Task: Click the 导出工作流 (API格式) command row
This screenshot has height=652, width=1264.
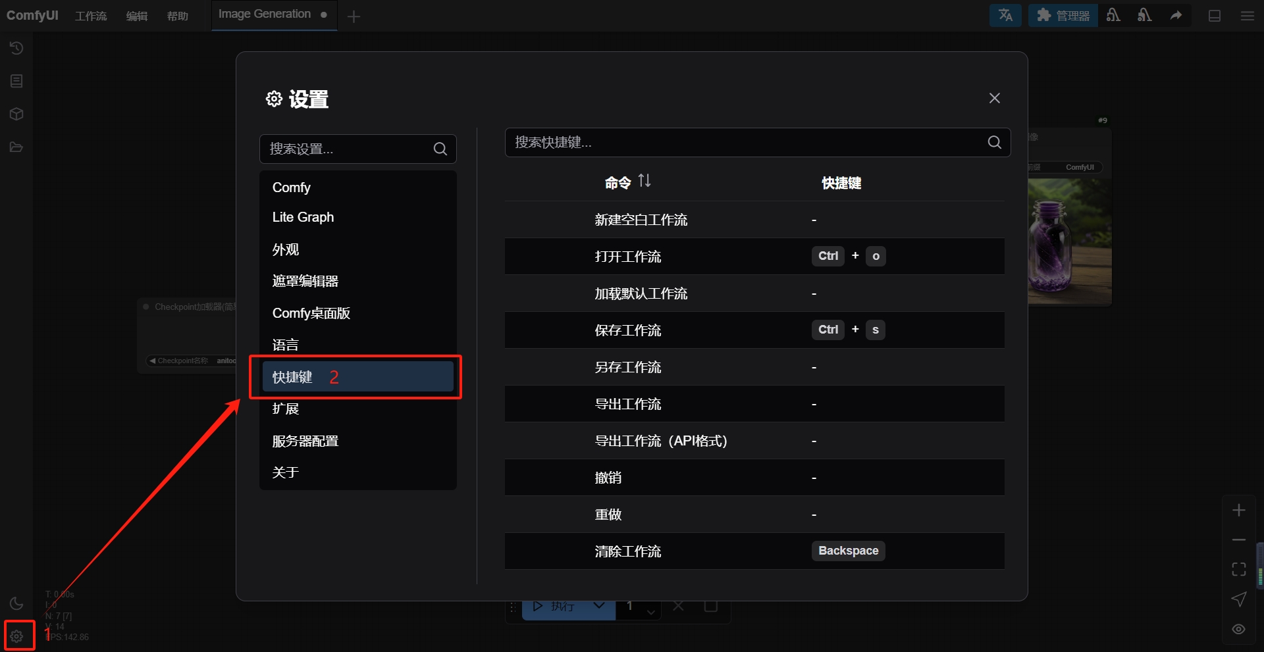Action: (754, 441)
